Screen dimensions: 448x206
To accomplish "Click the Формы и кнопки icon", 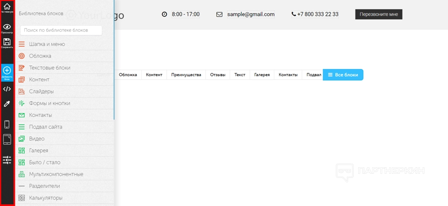I will [x=22, y=103].
